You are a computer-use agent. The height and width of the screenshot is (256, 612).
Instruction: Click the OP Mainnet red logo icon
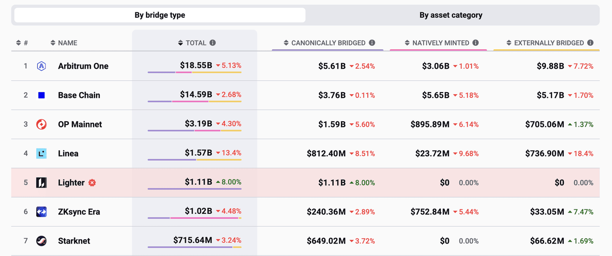(x=42, y=124)
